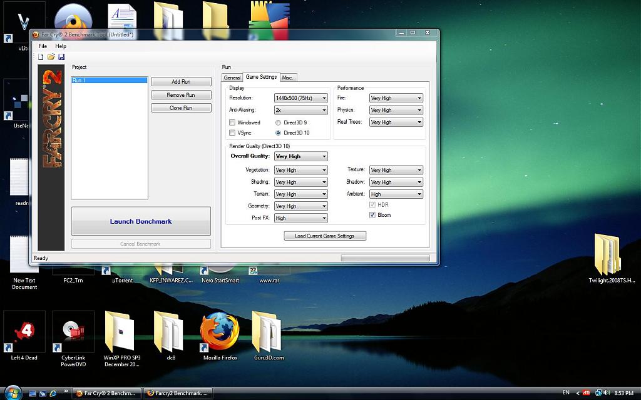641x400 pixels.
Task: Click the EN language indicator
Action: [566, 392]
